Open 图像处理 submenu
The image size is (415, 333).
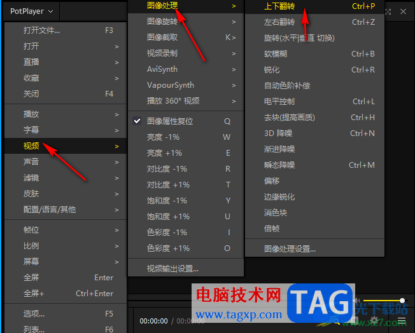coord(186,6)
